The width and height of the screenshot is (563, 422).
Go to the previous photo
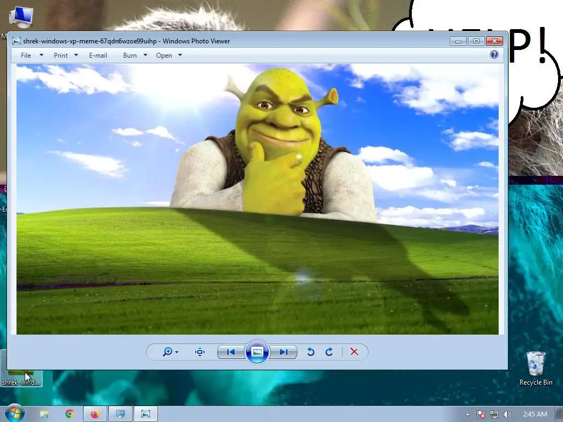pyautogui.click(x=231, y=352)
